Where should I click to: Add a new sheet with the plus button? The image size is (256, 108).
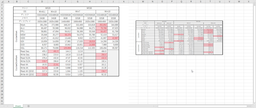click(28, 106)
